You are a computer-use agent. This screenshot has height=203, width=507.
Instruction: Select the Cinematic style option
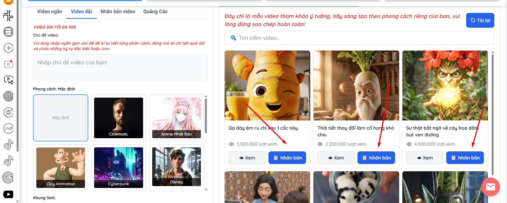(118, 118)
